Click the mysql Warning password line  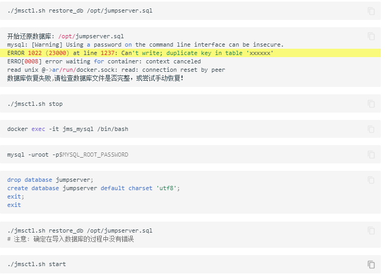145,45
